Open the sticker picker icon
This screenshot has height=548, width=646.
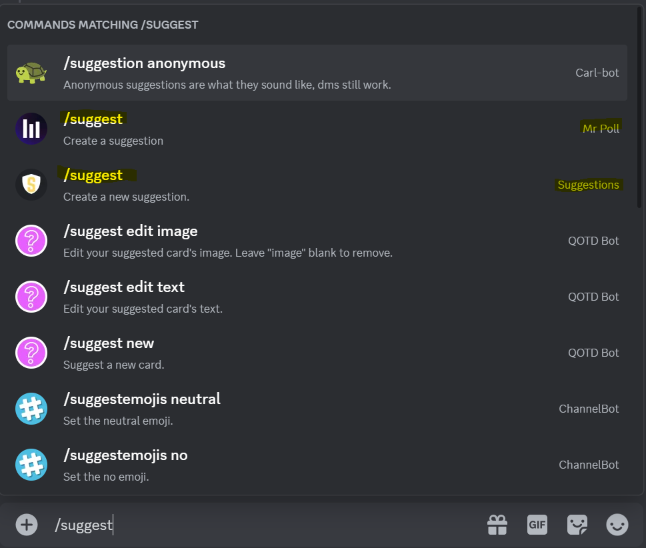[x=577, y=525]
